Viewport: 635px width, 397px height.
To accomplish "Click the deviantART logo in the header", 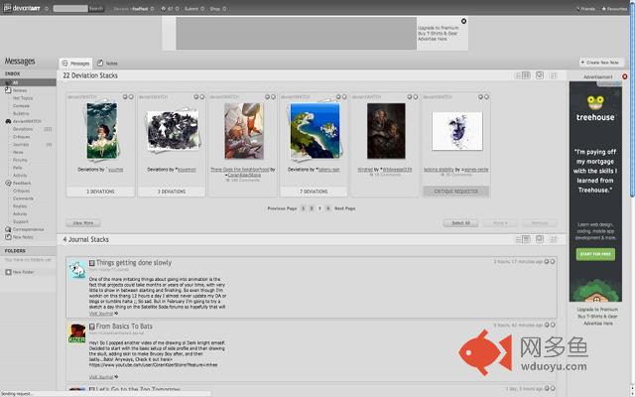I will [22, 8].
